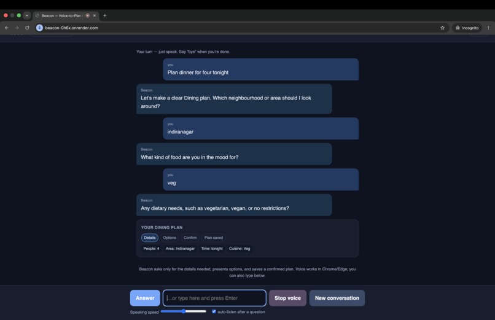Open the Chrome three-dot menu
Image resolution: width=495 pixels, height=320 pixels.
[x=488, y=28]
